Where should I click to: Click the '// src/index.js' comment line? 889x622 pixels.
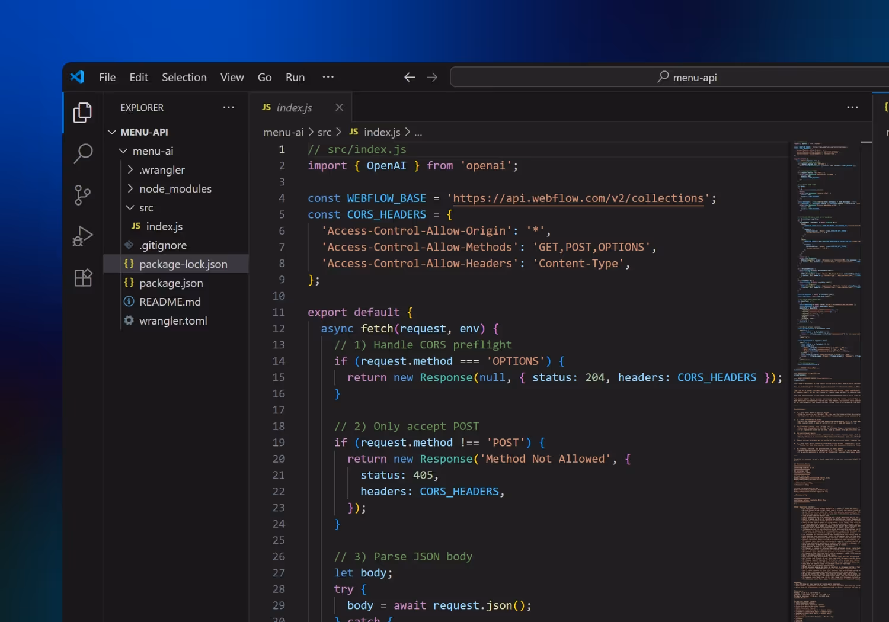[357, 149]
